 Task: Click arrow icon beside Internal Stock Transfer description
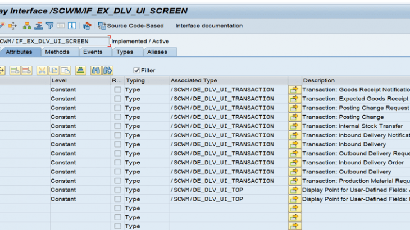[x=295, y=126]
